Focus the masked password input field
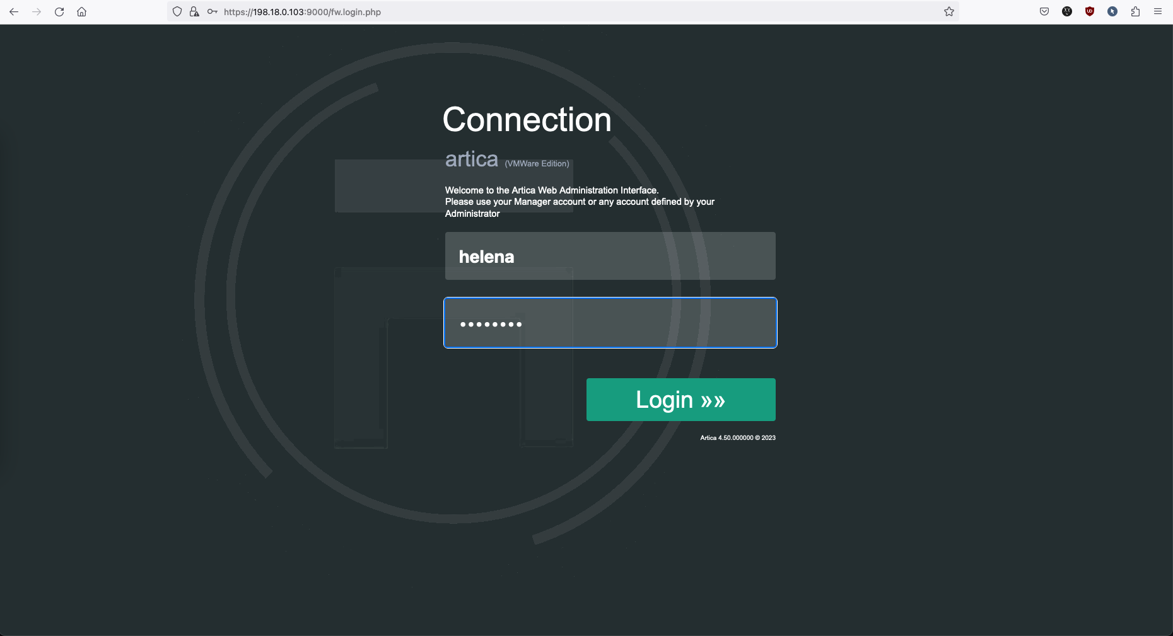 coord(610,323)
